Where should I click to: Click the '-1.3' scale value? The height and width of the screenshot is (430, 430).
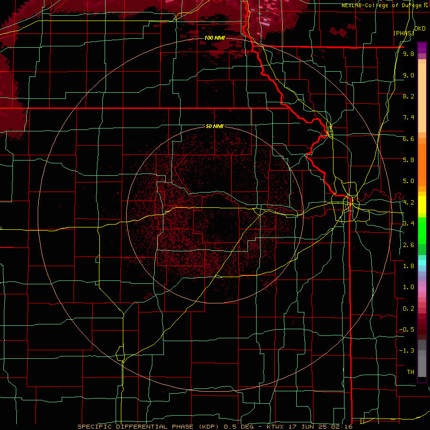point(407,351)
